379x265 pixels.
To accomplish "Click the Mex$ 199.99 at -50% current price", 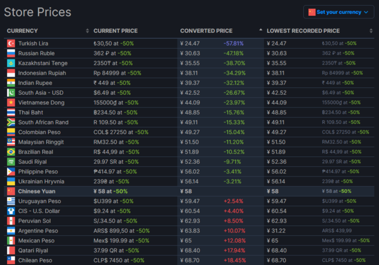I will (x=121, y=240).
